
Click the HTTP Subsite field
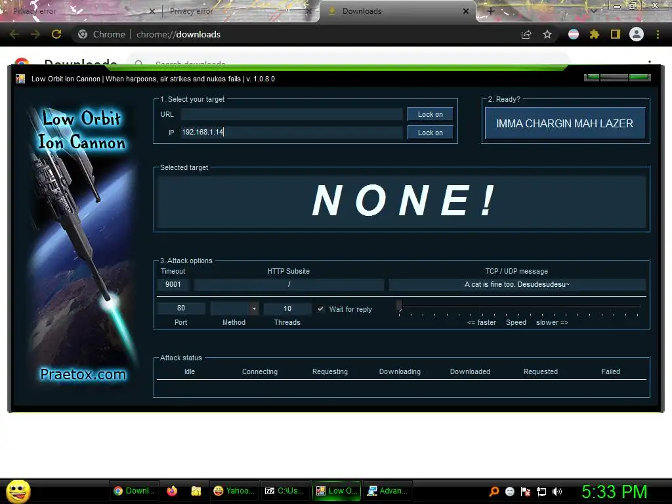(289, 284)
